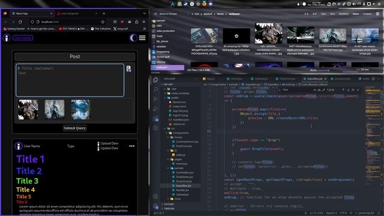Go to previous match in find widget

(343, 90)
